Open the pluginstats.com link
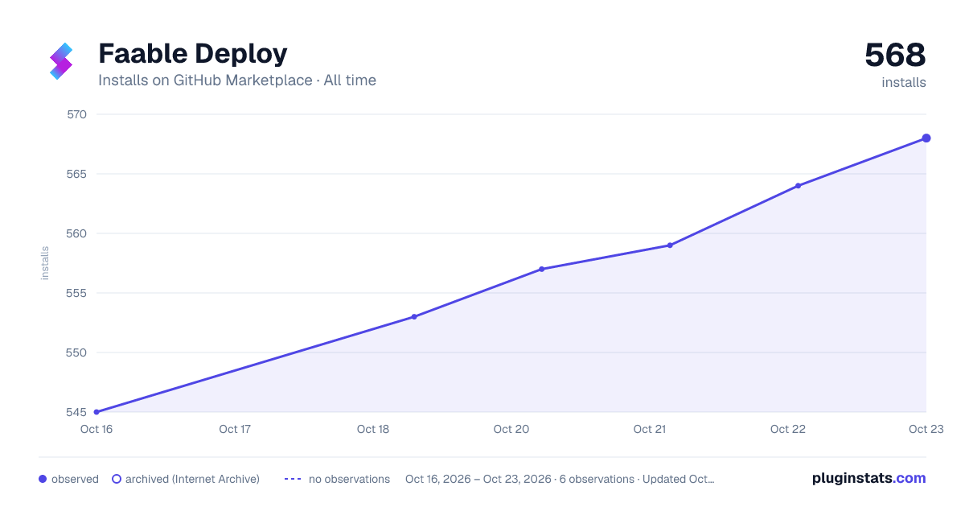Screen dimensions: 965x507 tap(869, 478)
